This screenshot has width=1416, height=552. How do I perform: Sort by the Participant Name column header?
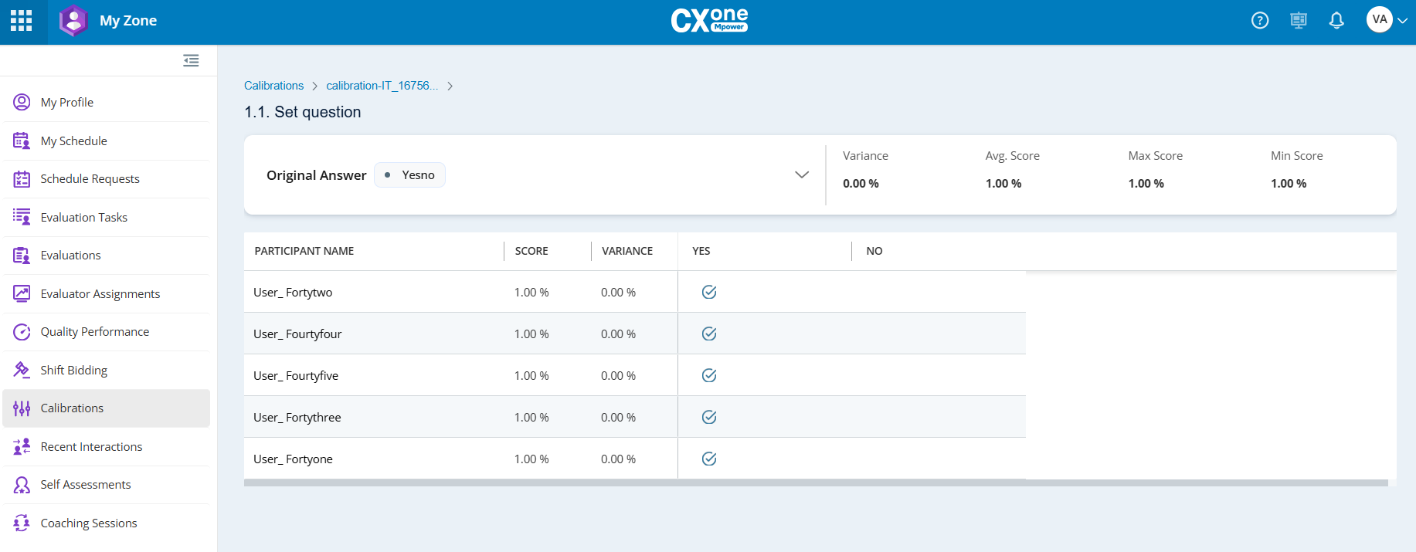304,251
